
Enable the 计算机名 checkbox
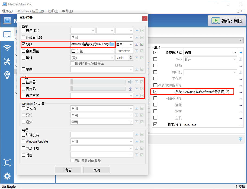24,135
